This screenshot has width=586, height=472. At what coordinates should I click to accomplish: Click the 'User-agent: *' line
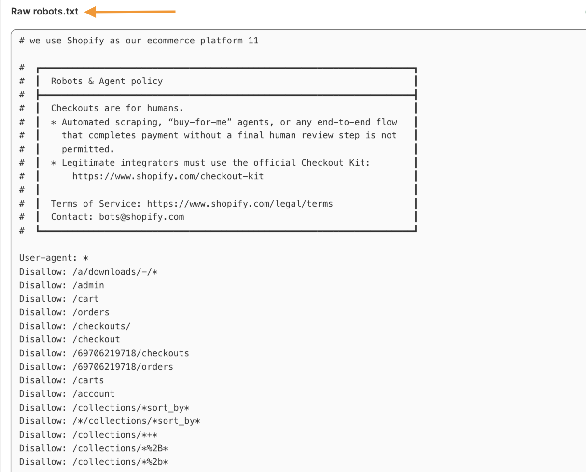[54, 258]
